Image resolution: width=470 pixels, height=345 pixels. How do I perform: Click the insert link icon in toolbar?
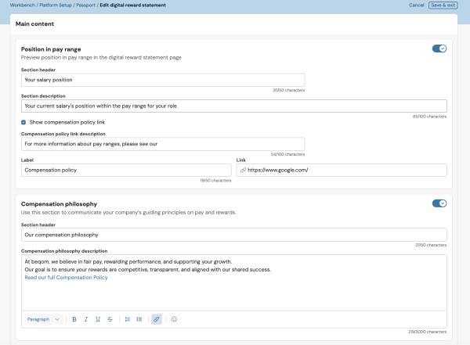(x=157, y=319)
